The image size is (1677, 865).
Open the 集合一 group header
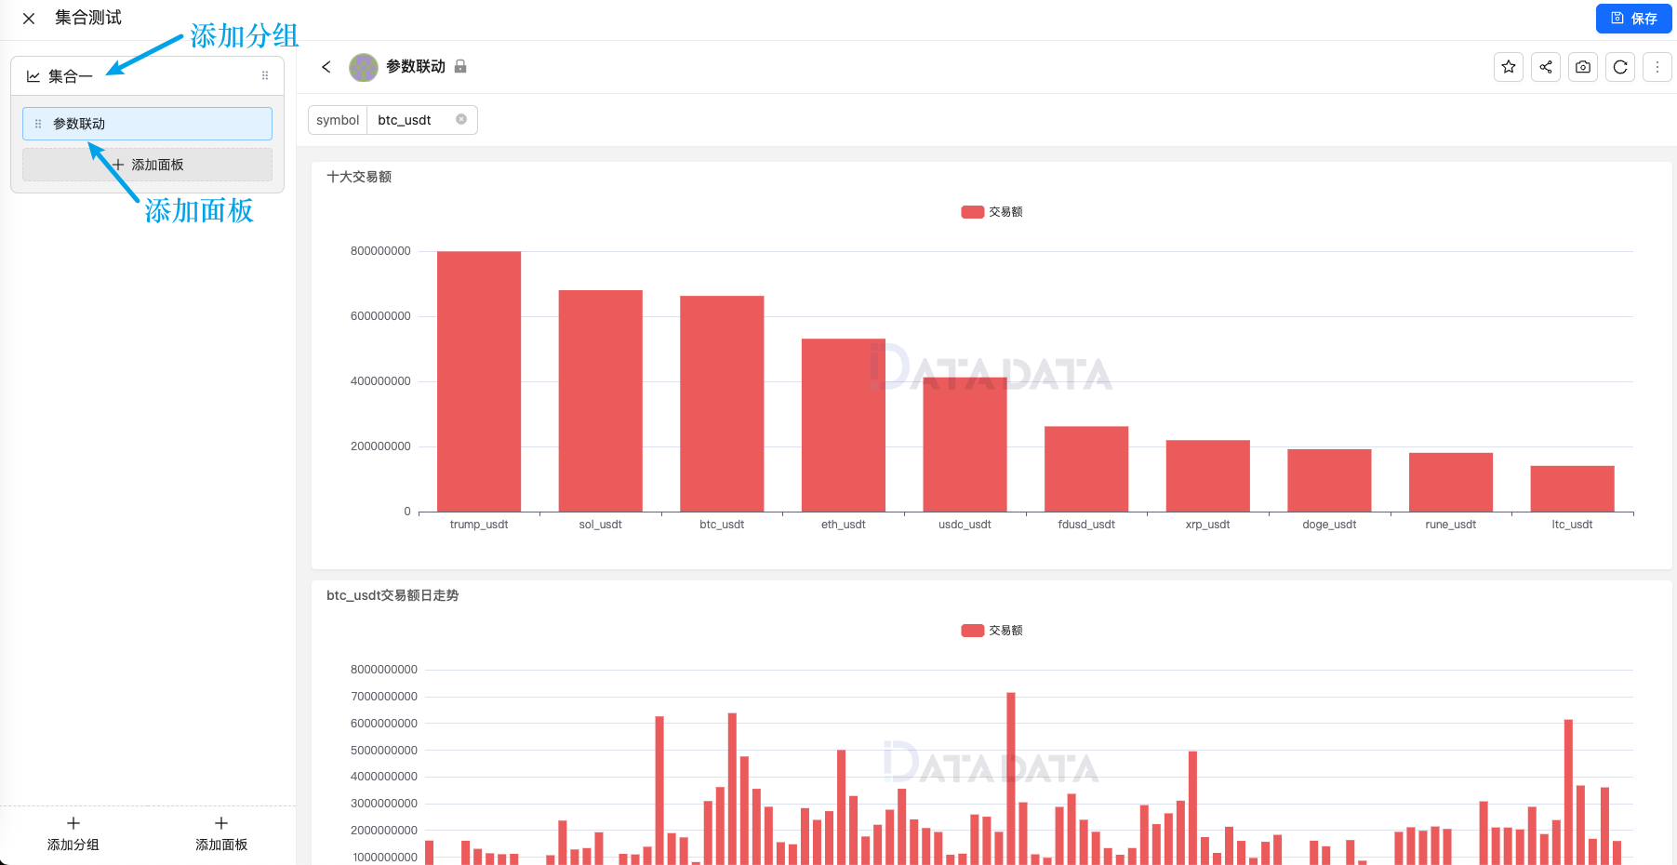[x=147, y=76]
